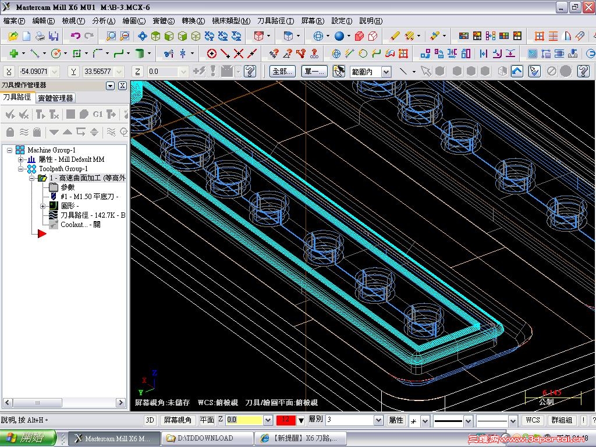
Task: Toggle toolpath display wave icon
Action: tap(24, 132)
